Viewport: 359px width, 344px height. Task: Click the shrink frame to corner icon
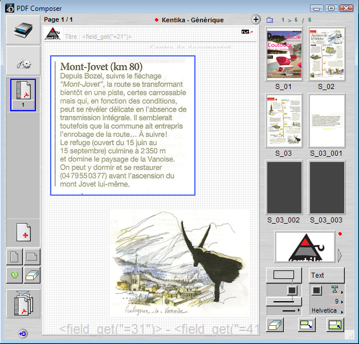tap(307, 325)
